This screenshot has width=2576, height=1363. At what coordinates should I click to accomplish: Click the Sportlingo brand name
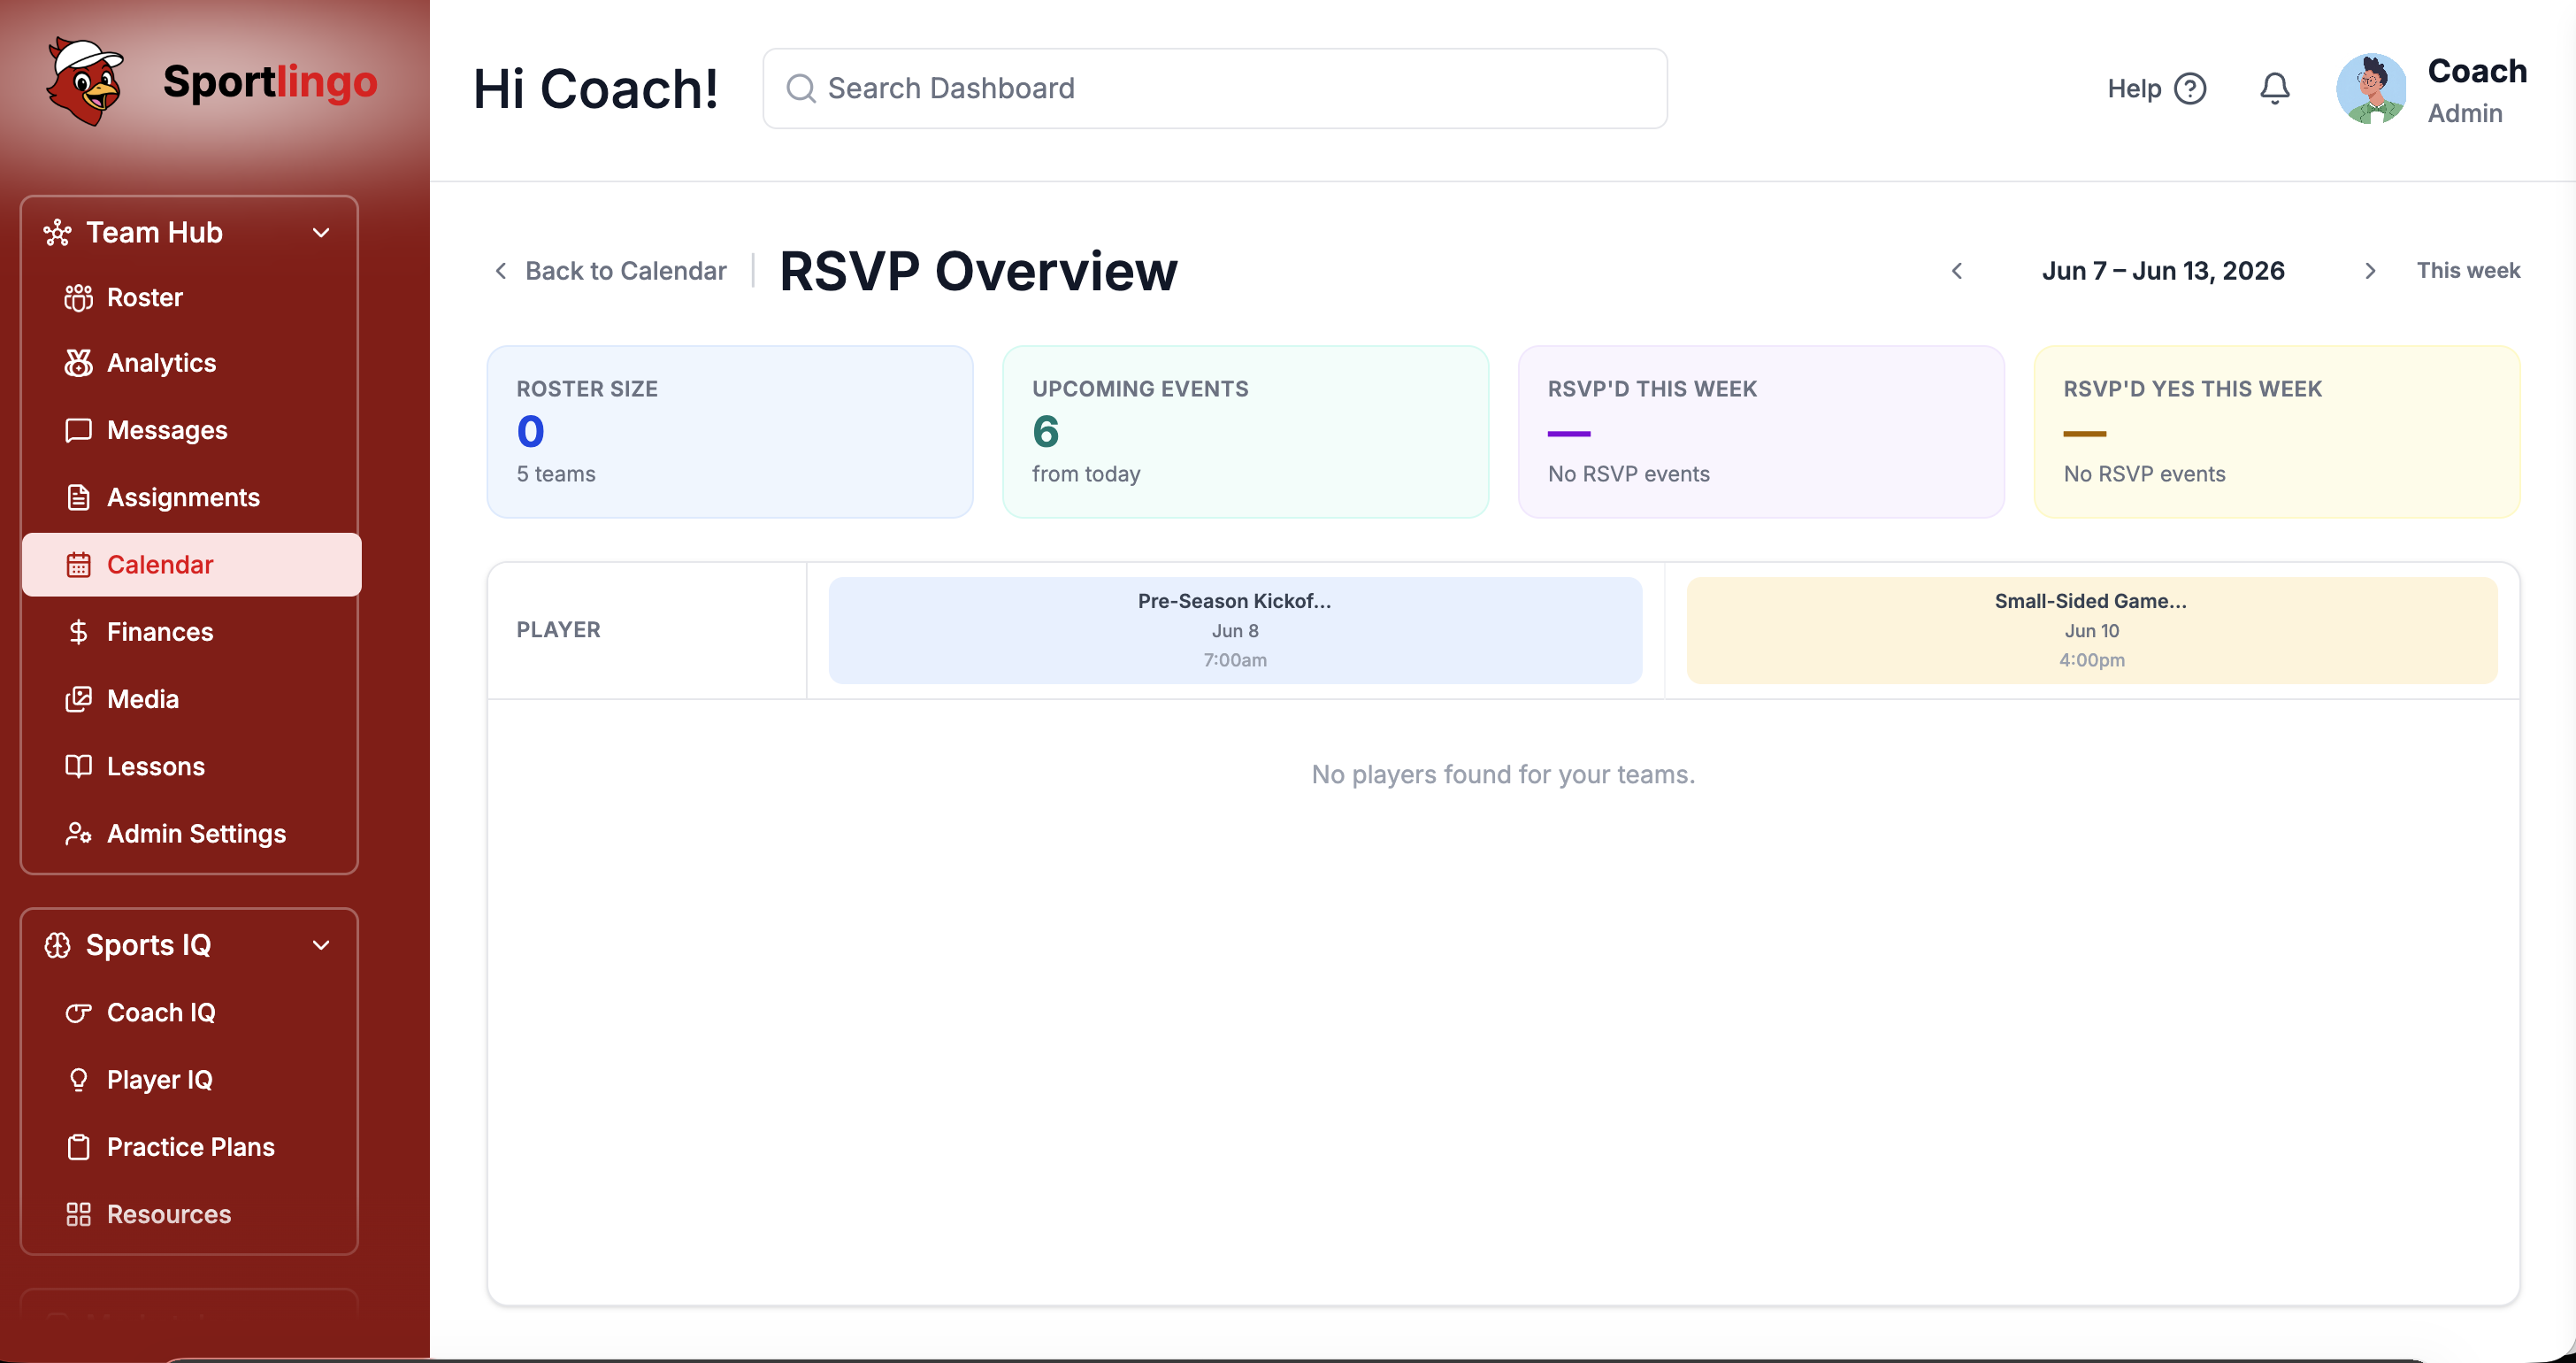point(270,82)
